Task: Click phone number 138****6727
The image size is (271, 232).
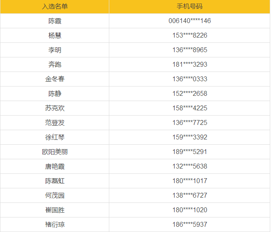Action: [190, 195]
